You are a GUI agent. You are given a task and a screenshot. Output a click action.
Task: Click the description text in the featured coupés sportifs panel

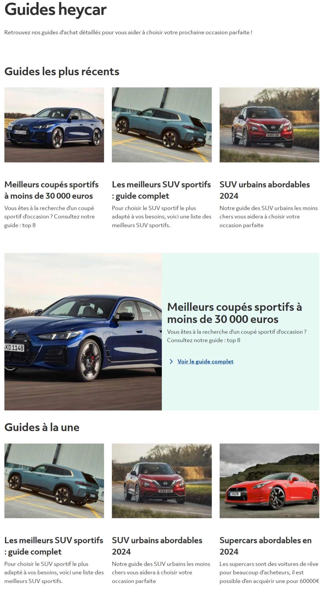coord(236,336)
